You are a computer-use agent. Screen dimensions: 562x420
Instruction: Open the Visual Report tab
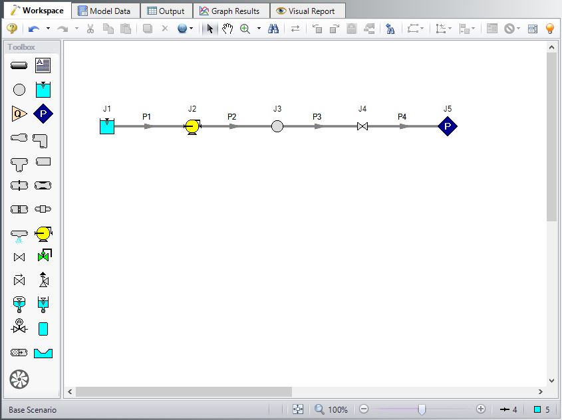(307, 11)
